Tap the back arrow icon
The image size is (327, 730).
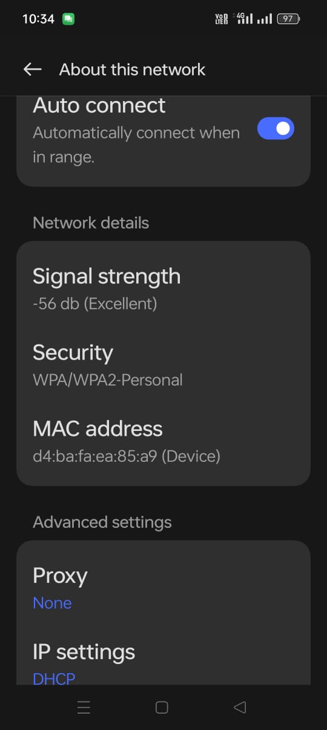pos(32,70)
